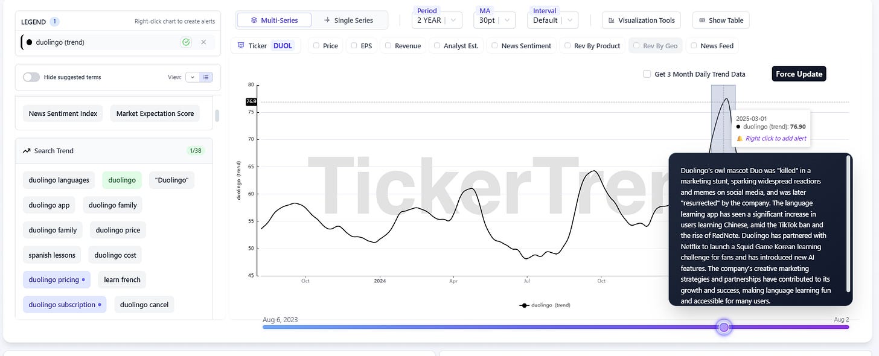
Task: Open the Period 2 YEAR dropdown
Action: [437, 20]
